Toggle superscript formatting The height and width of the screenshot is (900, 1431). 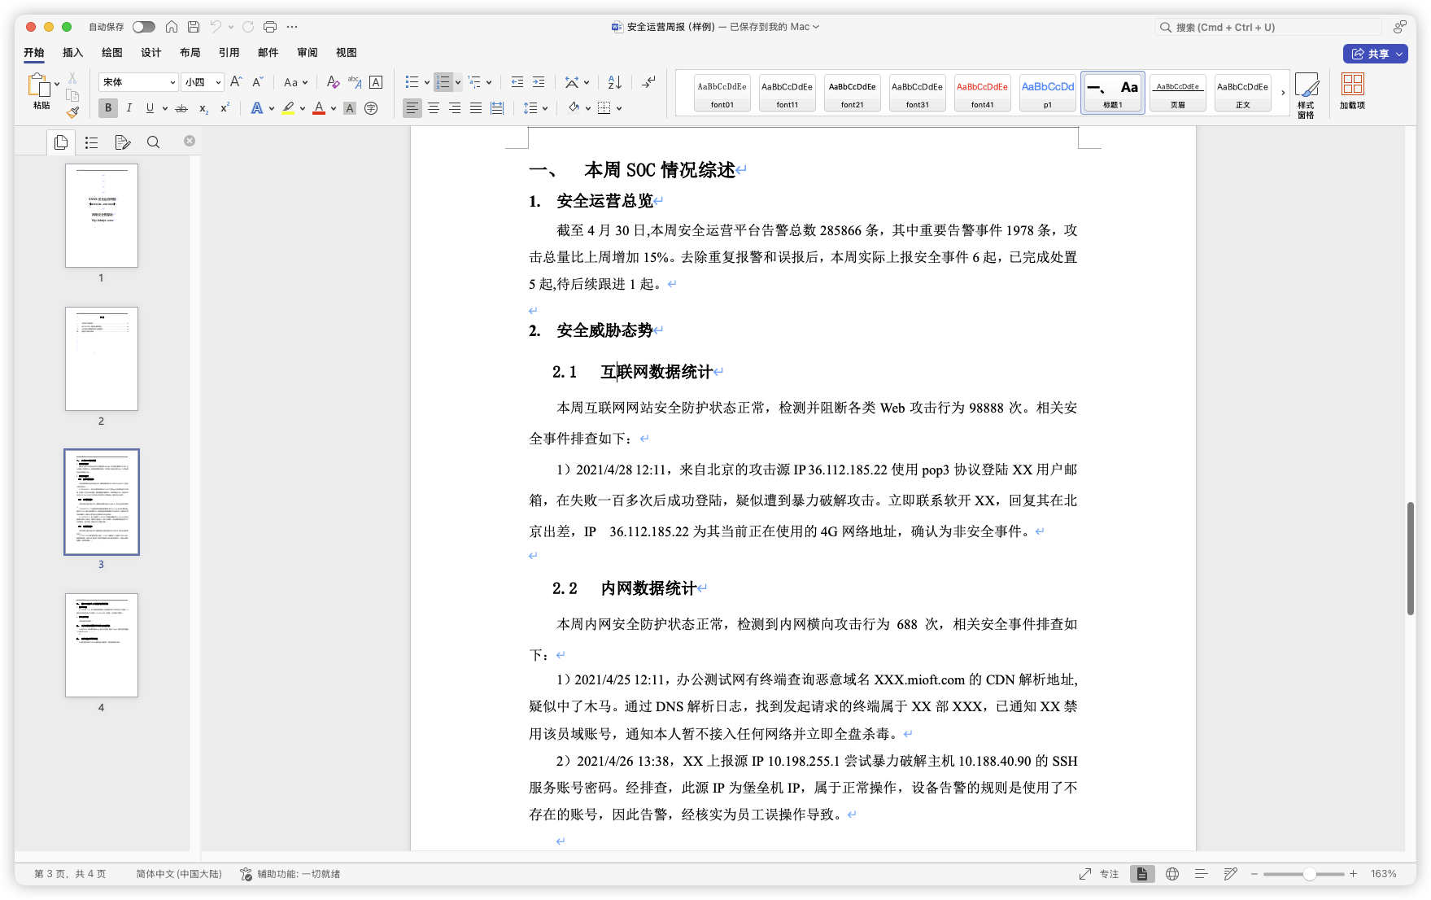coord(223,107)
